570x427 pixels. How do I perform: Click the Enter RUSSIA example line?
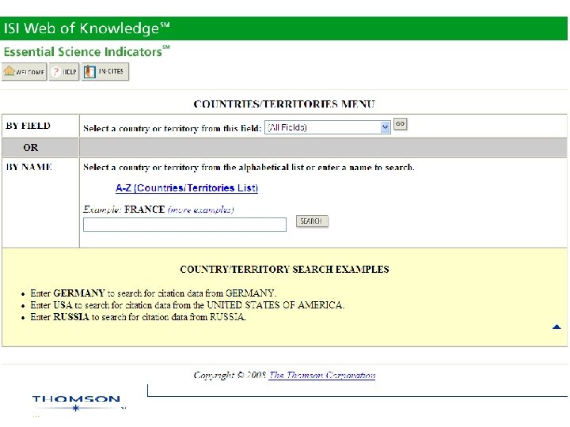(x=138, y=317)
